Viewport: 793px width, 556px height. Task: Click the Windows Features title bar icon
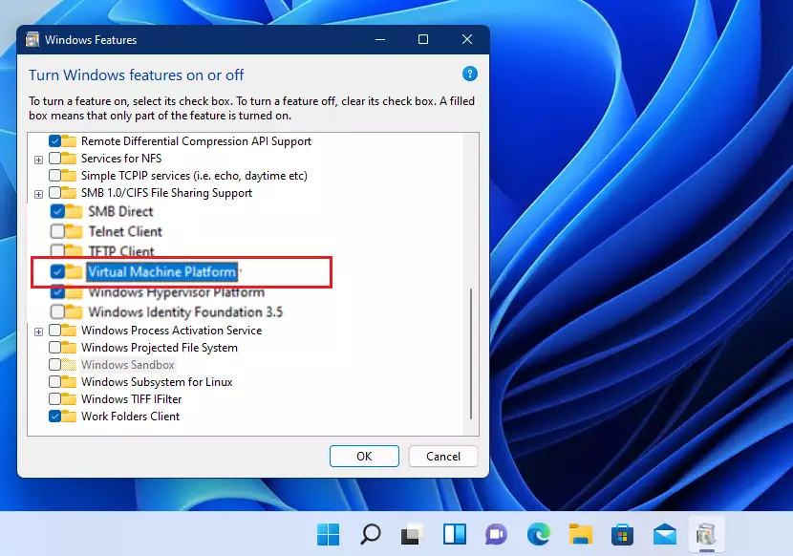tap(32, 39)
